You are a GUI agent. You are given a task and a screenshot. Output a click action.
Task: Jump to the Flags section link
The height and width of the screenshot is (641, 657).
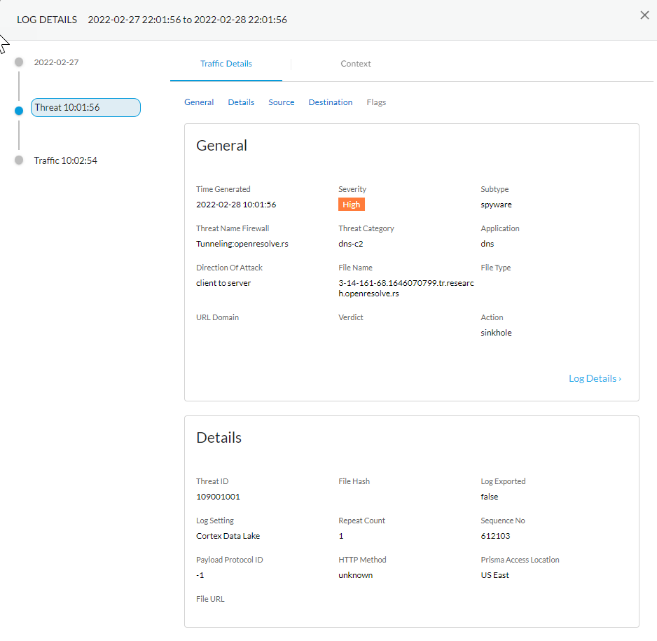376,102
